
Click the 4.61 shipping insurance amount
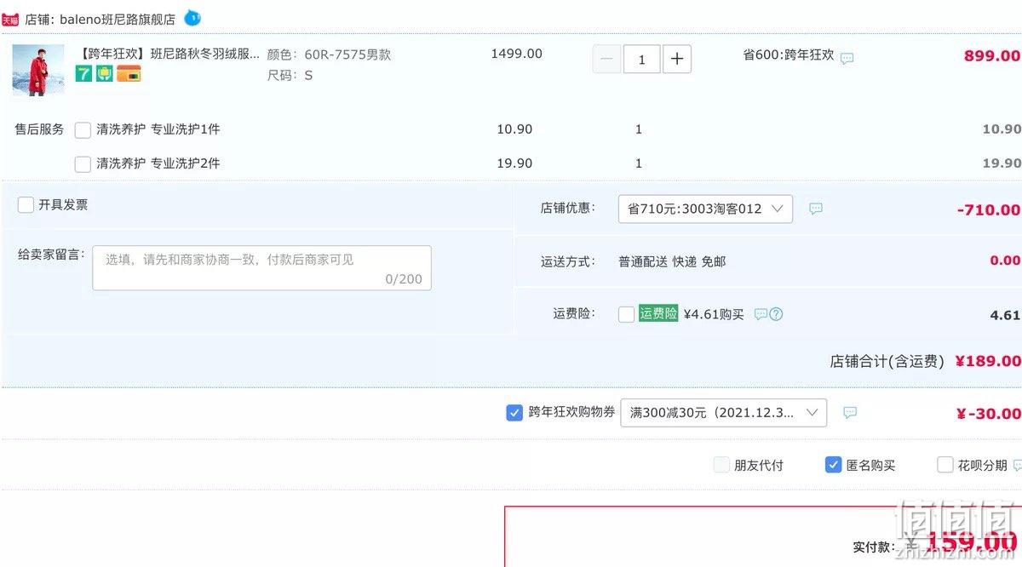tap(1005, 315)
